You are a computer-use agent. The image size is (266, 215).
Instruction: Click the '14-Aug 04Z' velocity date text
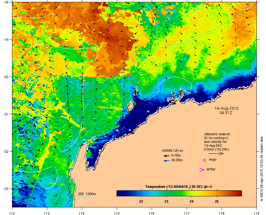[x=213, y=145]
